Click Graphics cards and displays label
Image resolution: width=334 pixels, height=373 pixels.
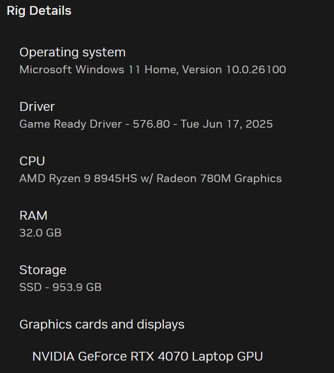click(102, 325)
